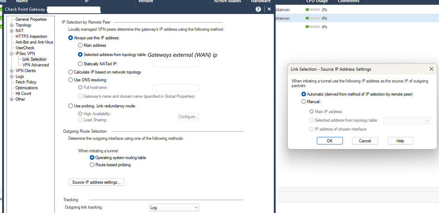Collapse the IPSec VPN tree node
Screen dimensions: 439x213
tap(12, 53)
